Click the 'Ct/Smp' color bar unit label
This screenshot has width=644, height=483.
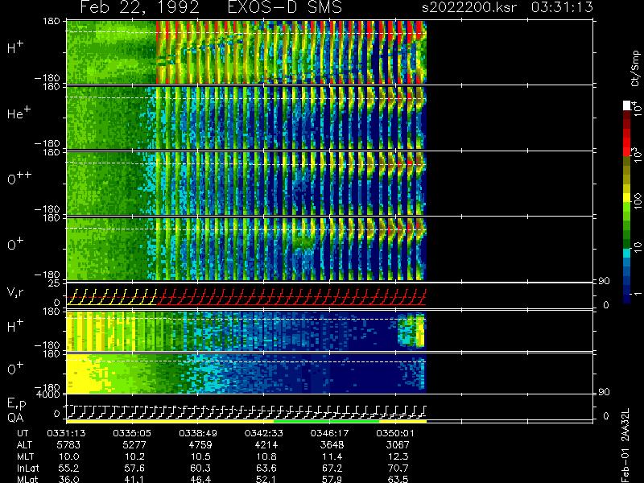(x=635, y=68)
